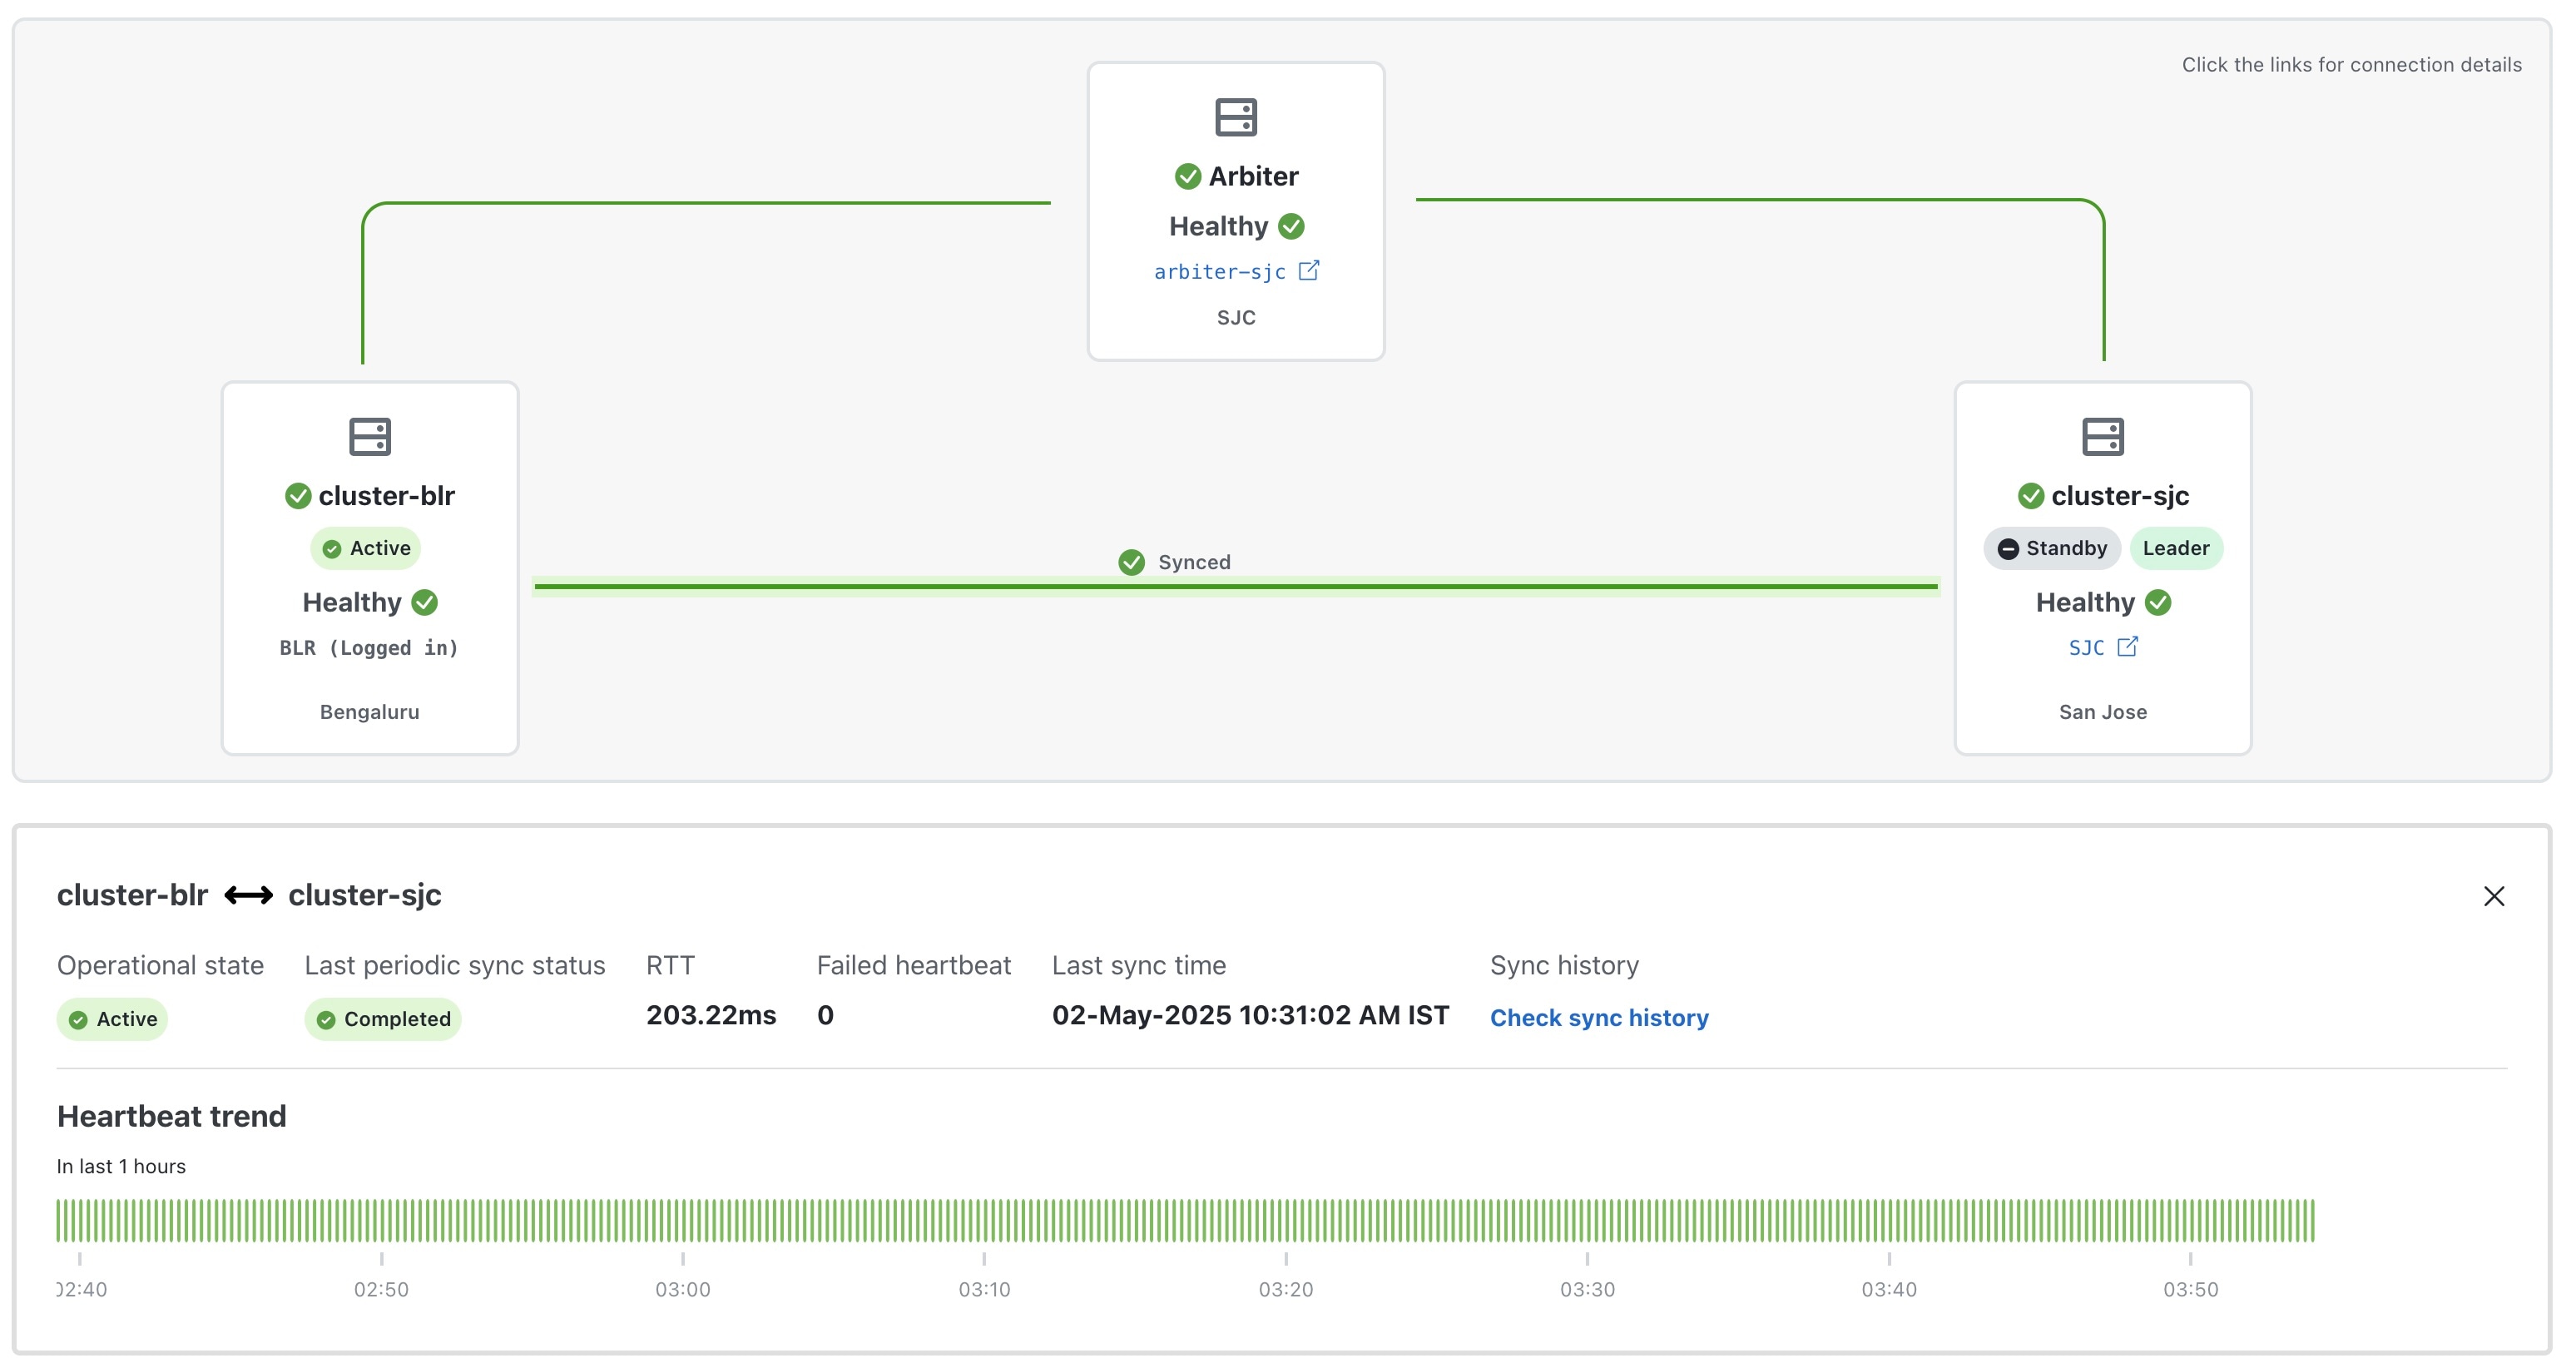The width and height of the screenshot is (2576, 1368).
Task: Click the Synced check icon on link
Action: [1132, 563]
